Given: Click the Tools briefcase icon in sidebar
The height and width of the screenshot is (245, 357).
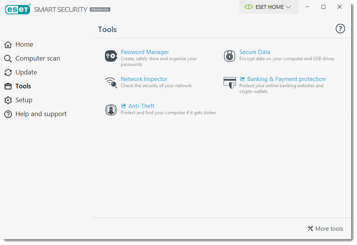Looking at the screenshot, I should 8,86.
